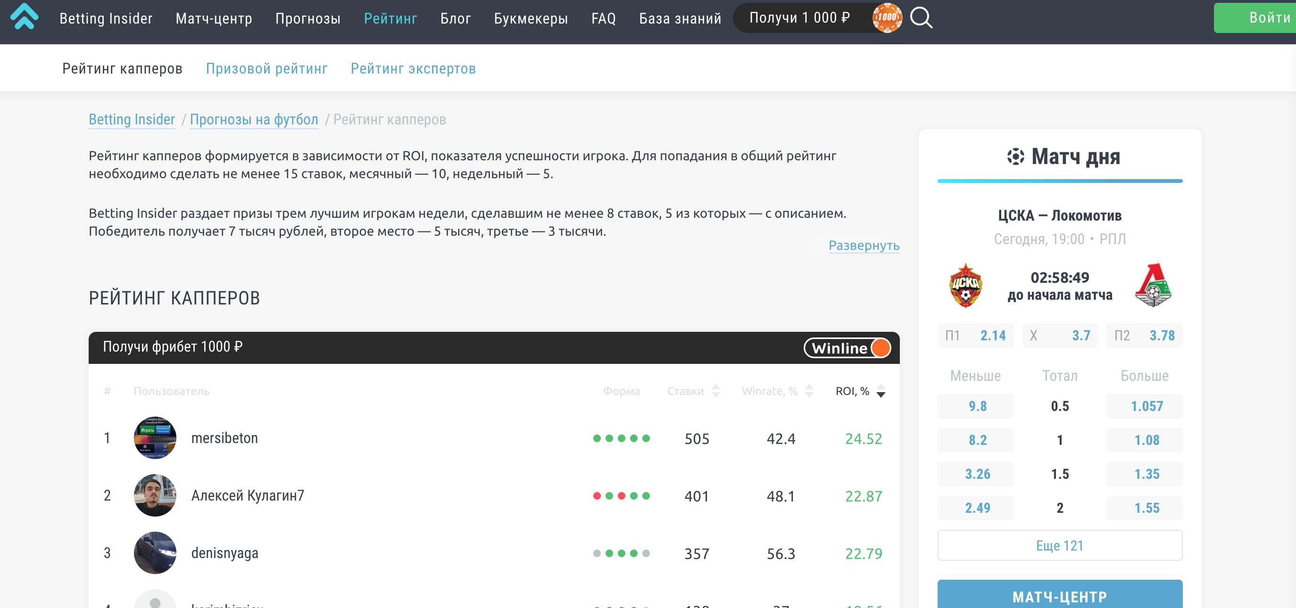1296x608 pixels.
Task: Pick Меньше 2 odds 2.49
Action: coord(975,508)
